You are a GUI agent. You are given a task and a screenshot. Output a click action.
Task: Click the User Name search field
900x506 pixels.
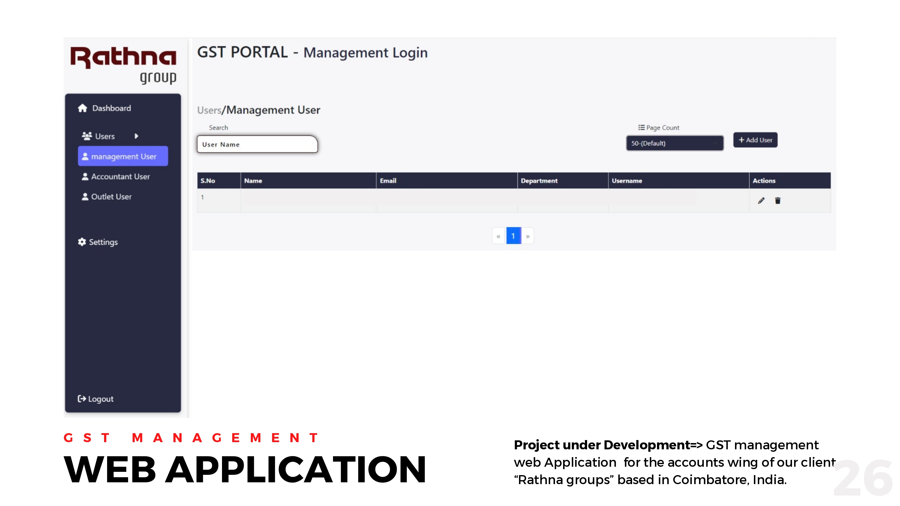coord(257,144)
